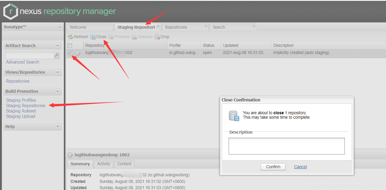The width and height of the screenshot is (386, 190).
Task: Click the artifact search magnifier icon
Action: click(x=57, y=55)
